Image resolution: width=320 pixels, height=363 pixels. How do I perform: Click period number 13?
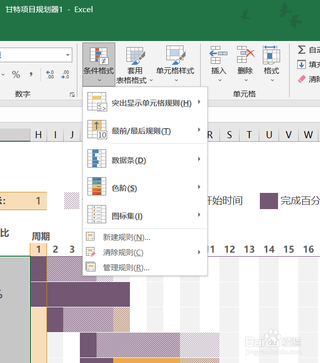pos(249,250)
